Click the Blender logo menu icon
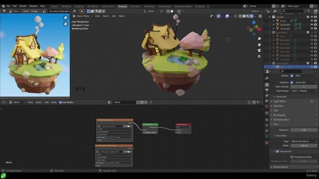This screenshot has width=319, height=179. (x=3, y=6)
